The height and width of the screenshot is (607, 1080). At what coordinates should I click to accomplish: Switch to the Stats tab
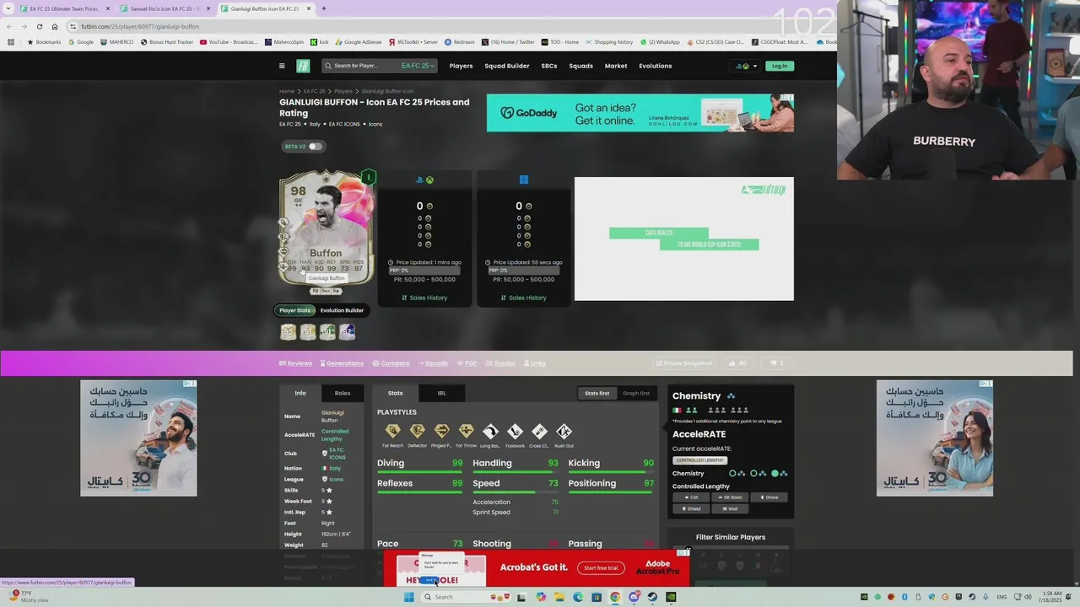click(x=395, y=393)
